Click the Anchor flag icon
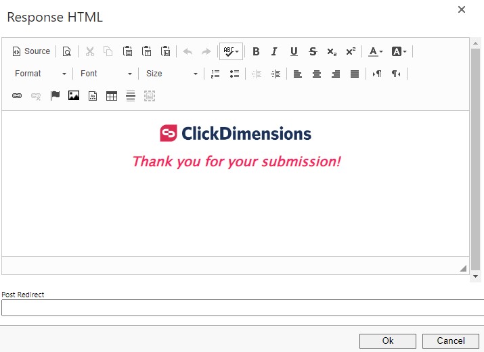 [x=55, y=96]
